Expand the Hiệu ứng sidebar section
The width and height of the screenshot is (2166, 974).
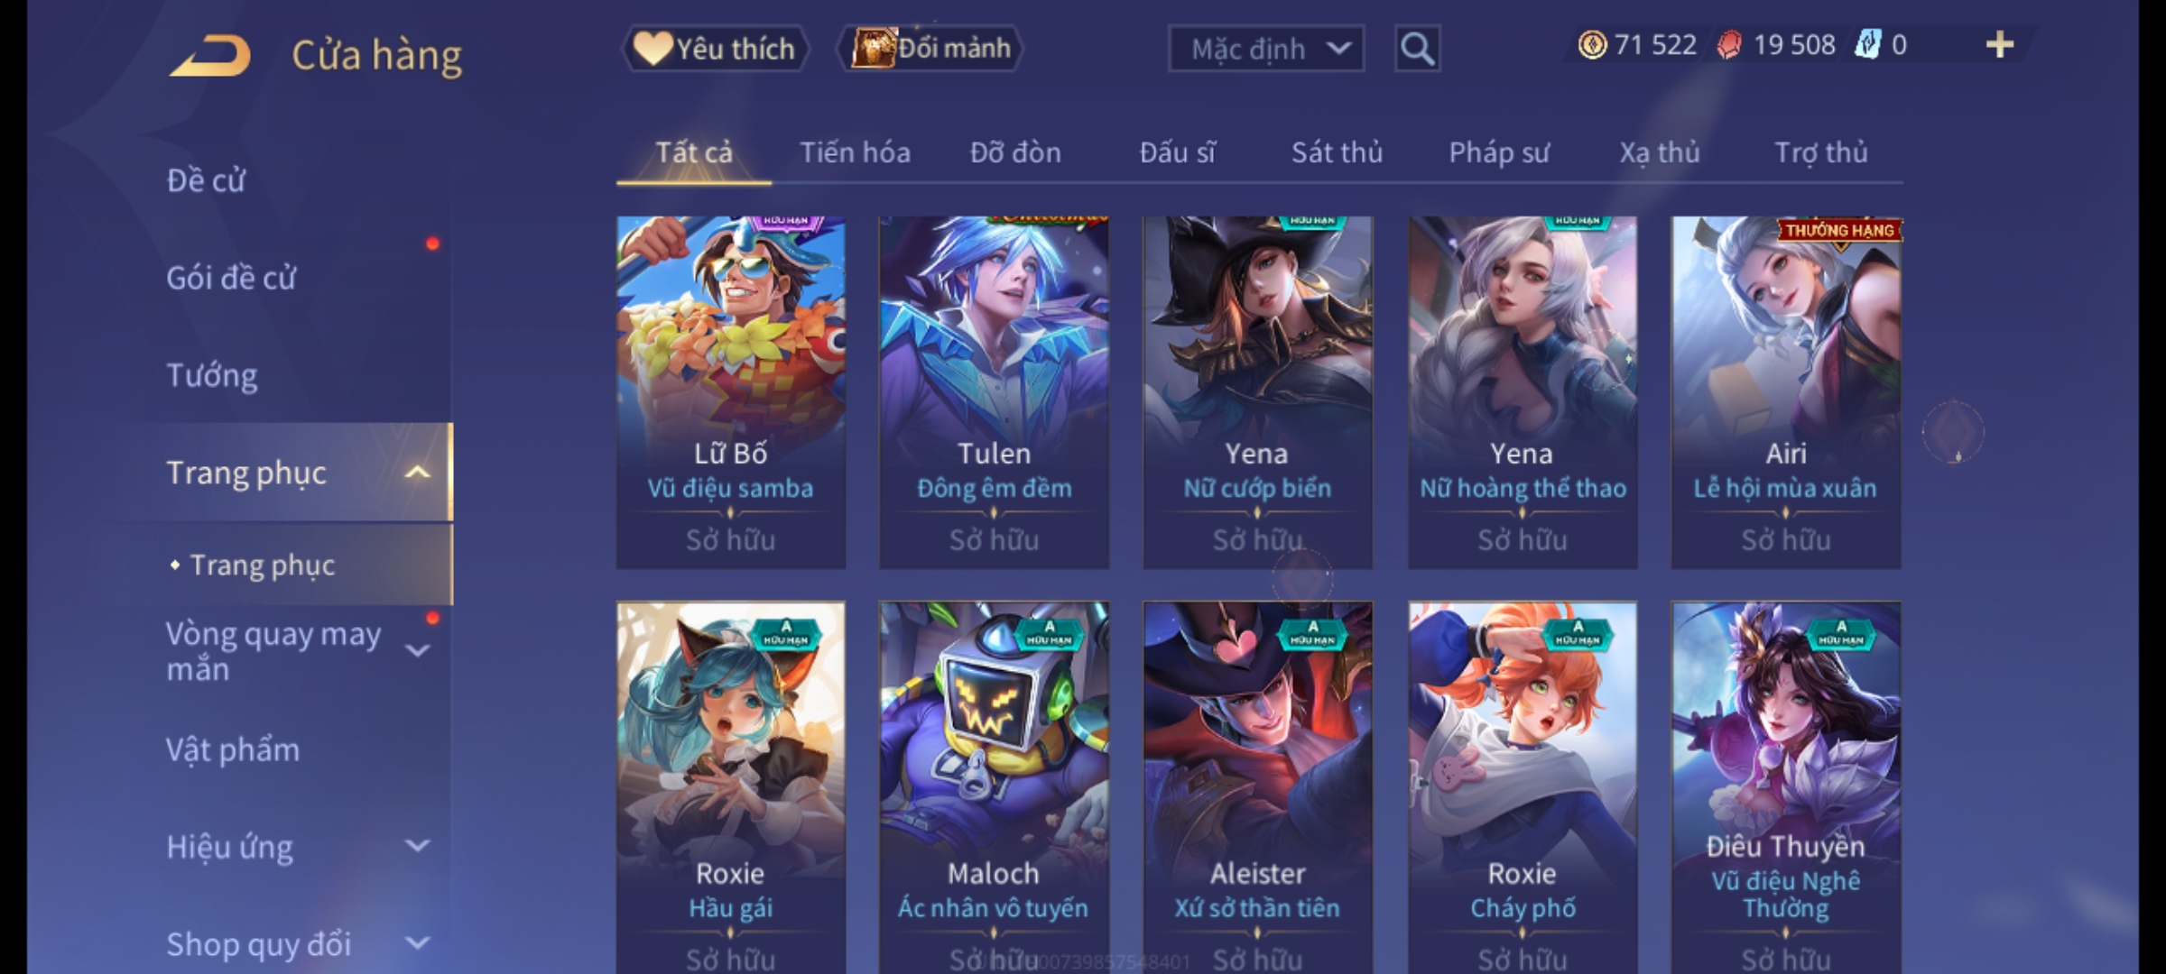(x=417, y=846)
